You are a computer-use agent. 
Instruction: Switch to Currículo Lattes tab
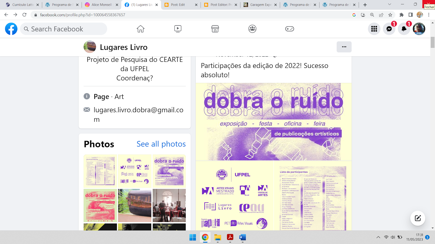pos(22,5)
